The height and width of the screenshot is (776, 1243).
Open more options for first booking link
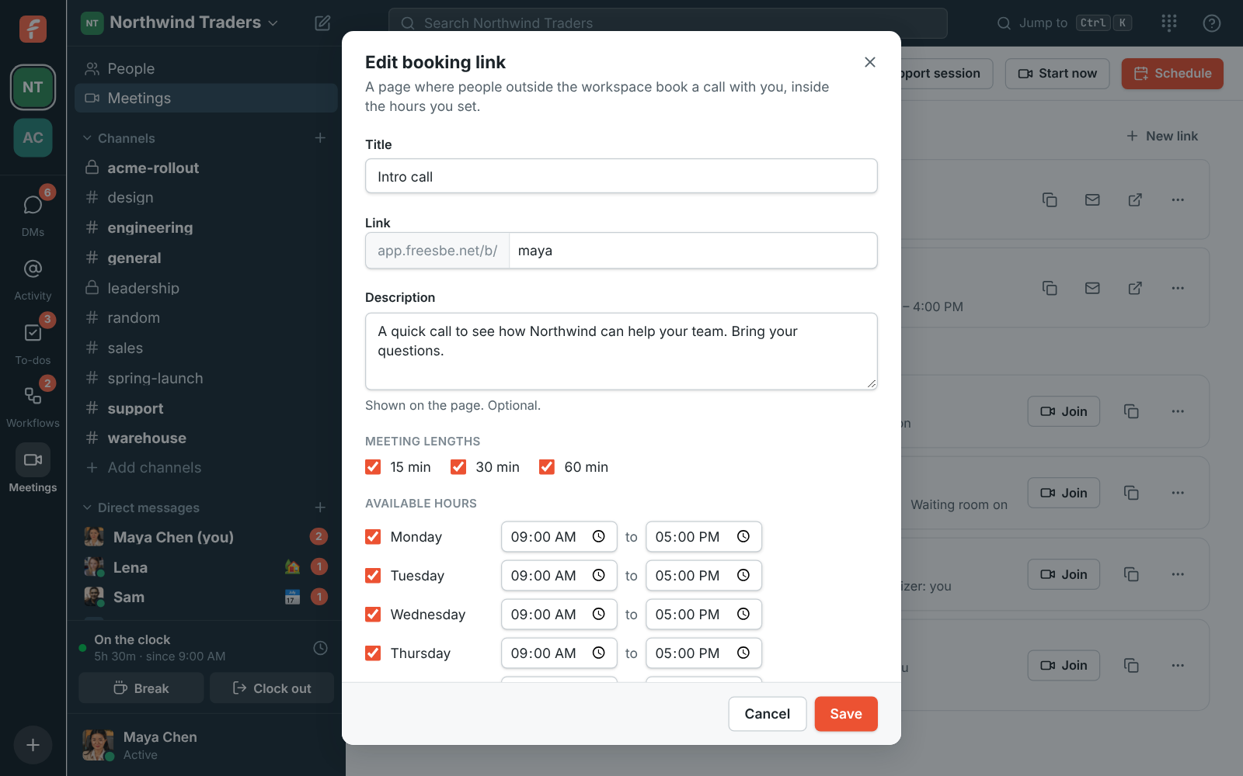[x=1178, y=199]
